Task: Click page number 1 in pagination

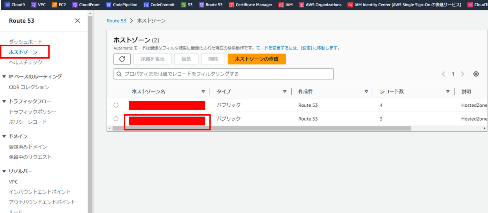Action: pyautogui.click(x=453, y=74)
